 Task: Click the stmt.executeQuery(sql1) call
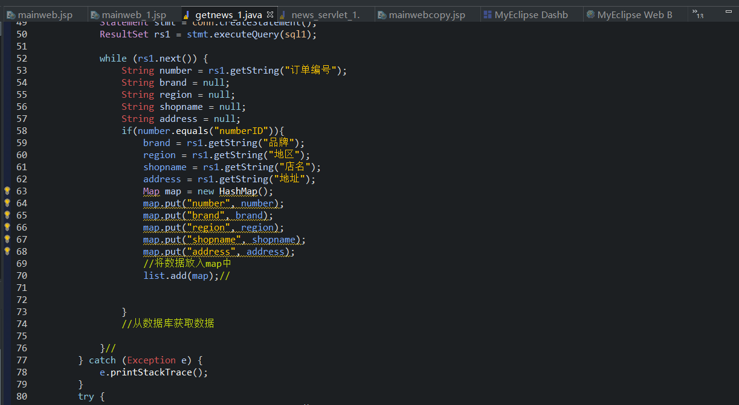click(251, 34)
